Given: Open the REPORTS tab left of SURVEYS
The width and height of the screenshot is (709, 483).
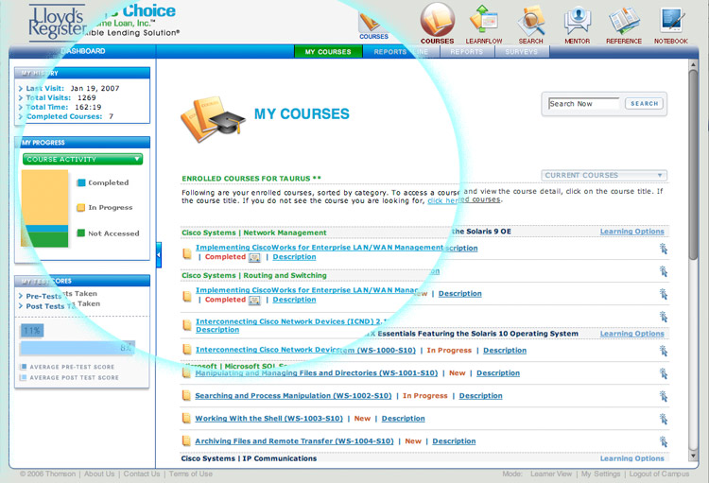Looking at the screenshot, I should pyautogui.click(x=467, y=52).
